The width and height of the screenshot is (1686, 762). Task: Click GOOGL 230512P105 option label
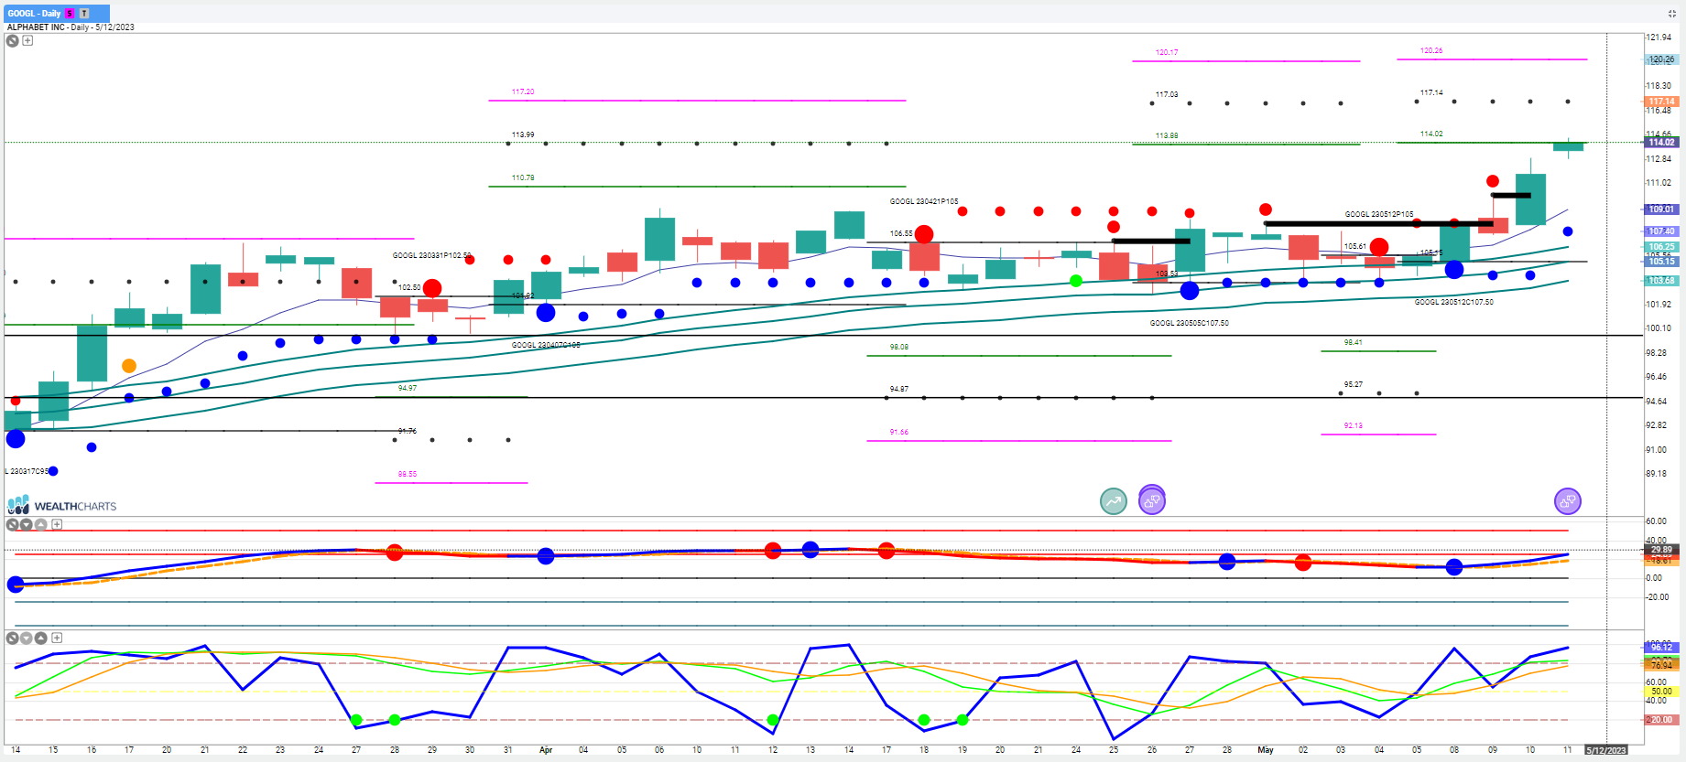click(x=1379, y=214)
